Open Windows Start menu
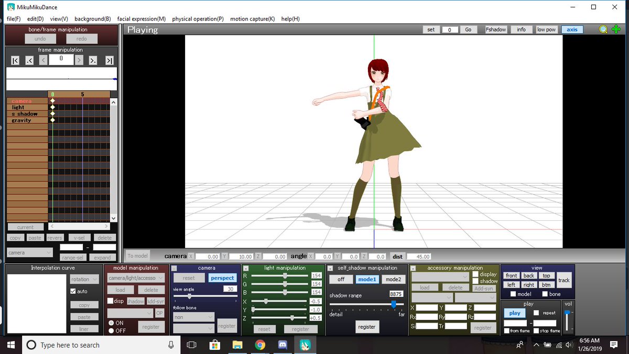629x354 pixels. (10, 345)
